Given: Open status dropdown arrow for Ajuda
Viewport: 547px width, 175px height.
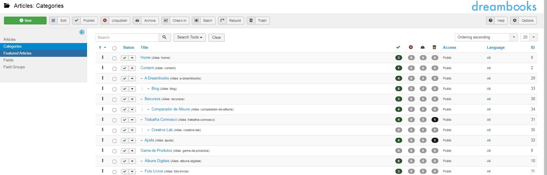Looking at the screenshot, I should pyautogui.click(x=132, y=141).
